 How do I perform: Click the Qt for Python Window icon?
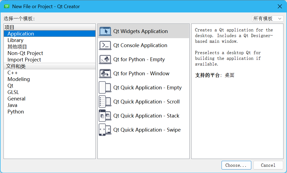105,74
